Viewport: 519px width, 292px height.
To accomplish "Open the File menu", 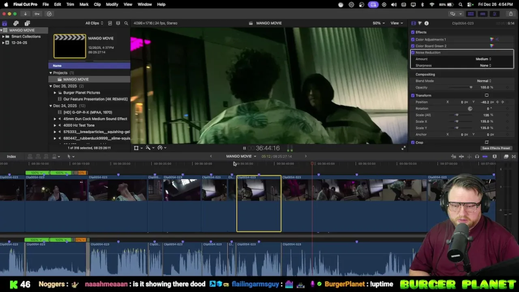I will point(45,4).
